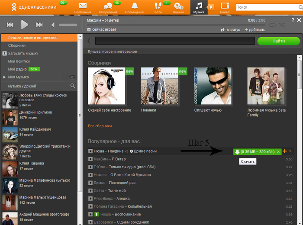
Task: Click small play arrow next to Музыка
Action: pyautogui.click(x=211, y=7)
